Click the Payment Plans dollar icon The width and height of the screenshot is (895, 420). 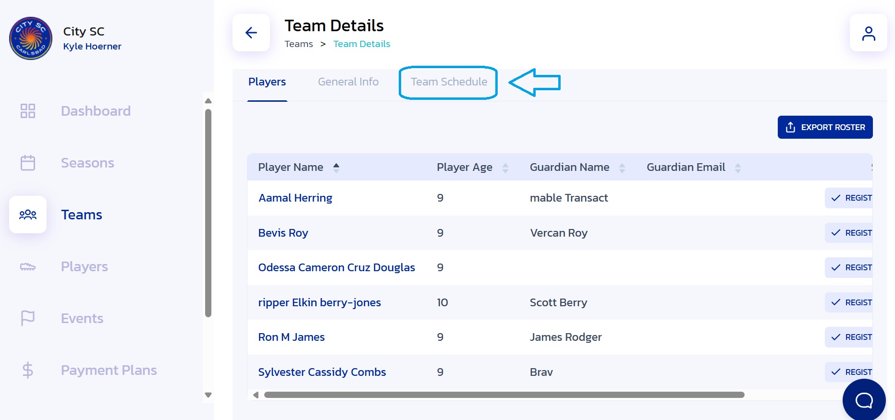pos(28,370)
